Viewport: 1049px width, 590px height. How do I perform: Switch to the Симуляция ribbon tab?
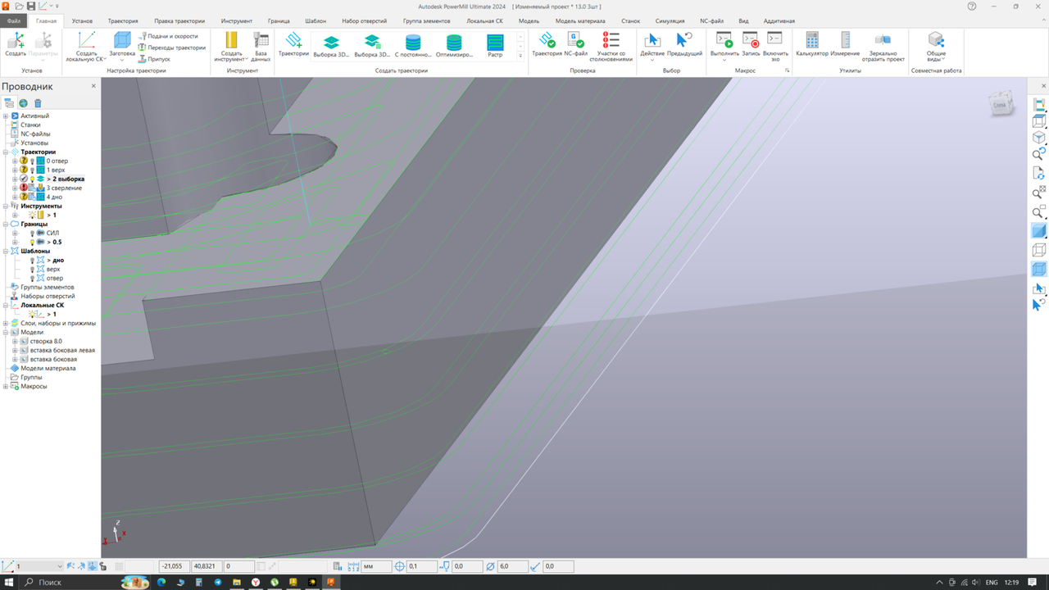tap(670, 20)
